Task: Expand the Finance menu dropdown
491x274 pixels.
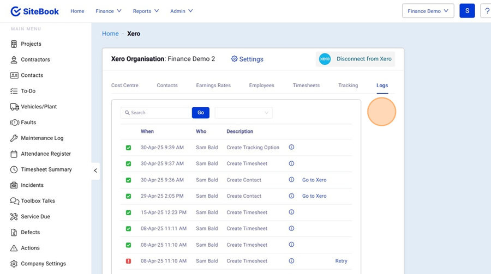Action: pyautogui.click(x=108, y=11)
